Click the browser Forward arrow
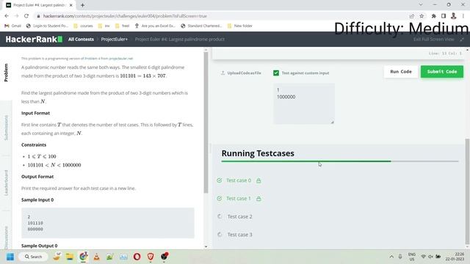 point(16,16)
